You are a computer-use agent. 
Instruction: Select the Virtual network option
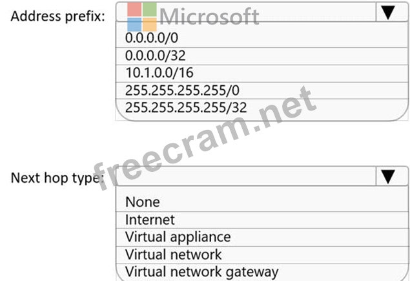173,254
